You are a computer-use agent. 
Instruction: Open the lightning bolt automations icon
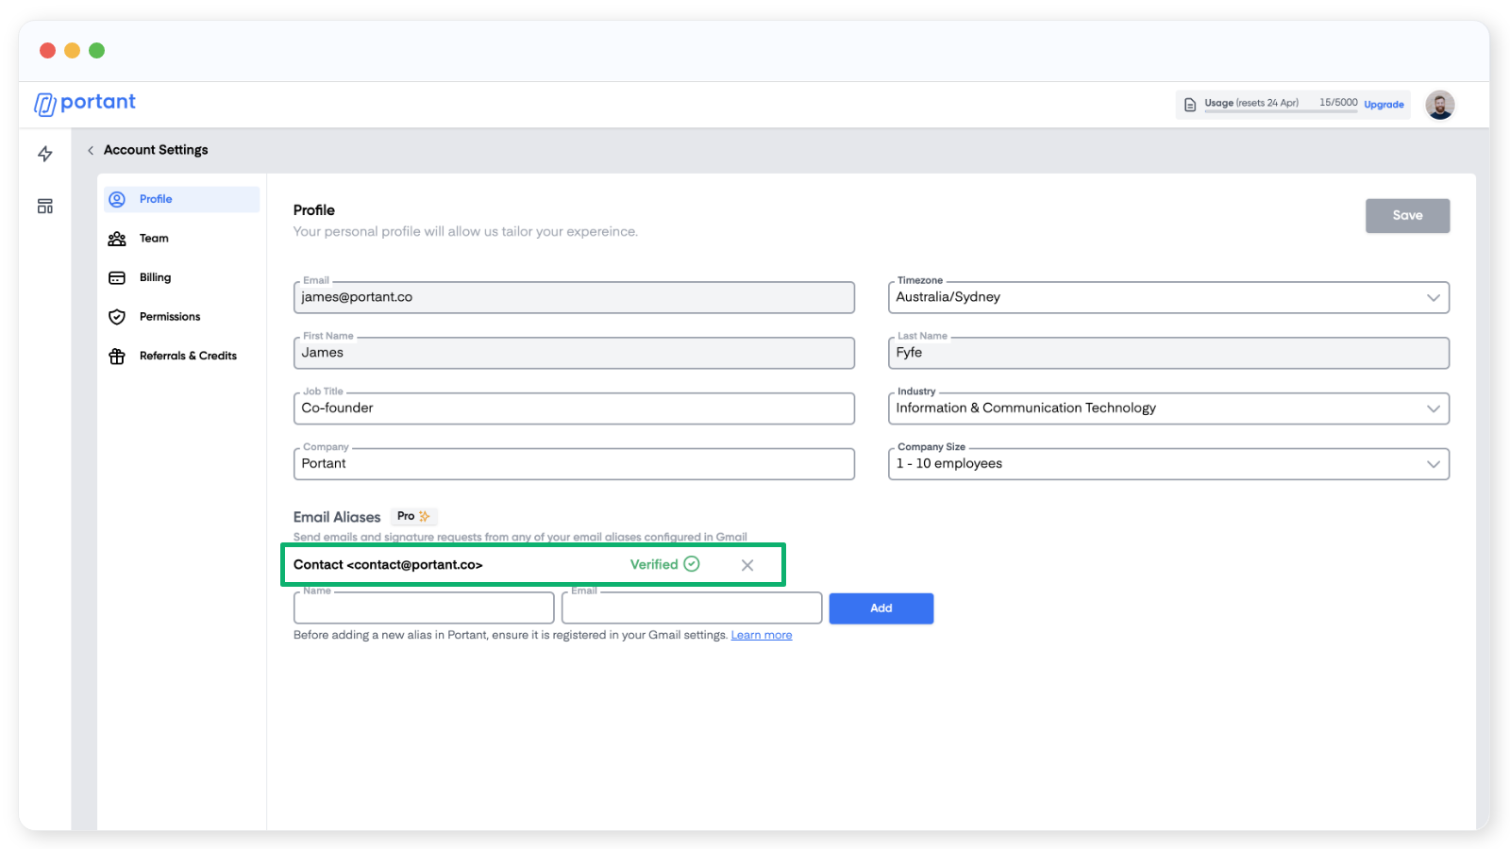pyautogui.click(x=45, y=154)
